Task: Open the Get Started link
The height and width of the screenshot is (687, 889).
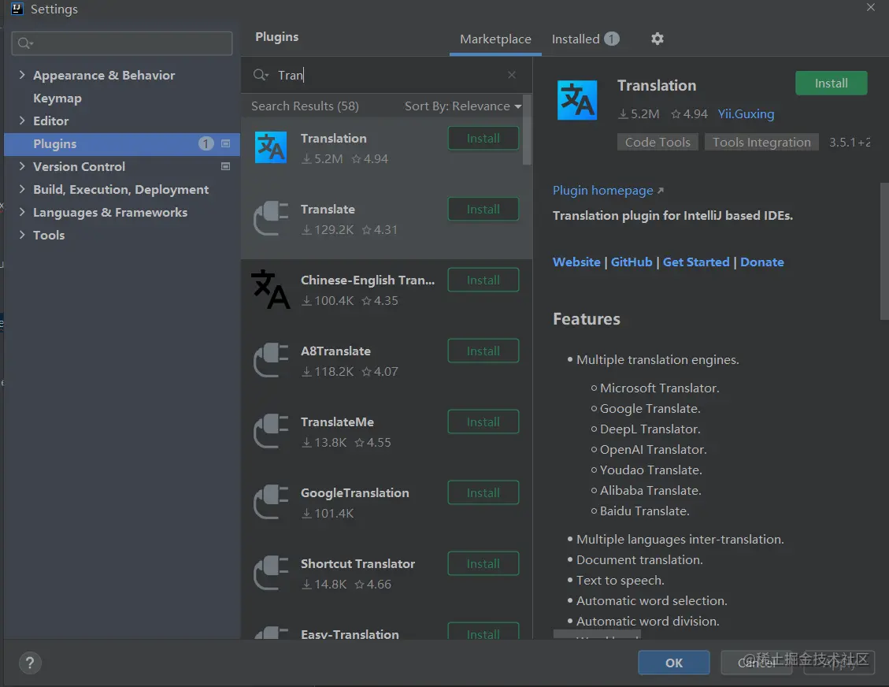Action: (x=695, y=262)
